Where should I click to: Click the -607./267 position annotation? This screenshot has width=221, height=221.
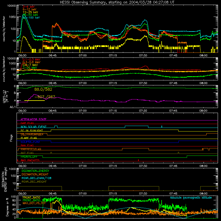coord(45,97)
